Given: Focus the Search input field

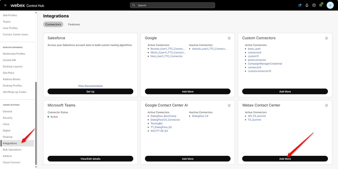Looking at the screenshot, I should 173,5.
